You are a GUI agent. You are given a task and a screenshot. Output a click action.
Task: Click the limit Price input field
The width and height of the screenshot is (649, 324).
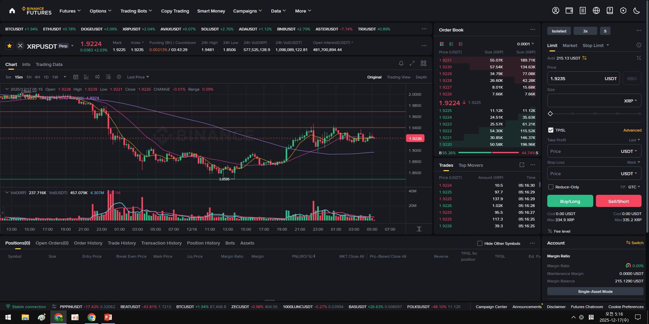pyautogui.click(x=583, y=78)
